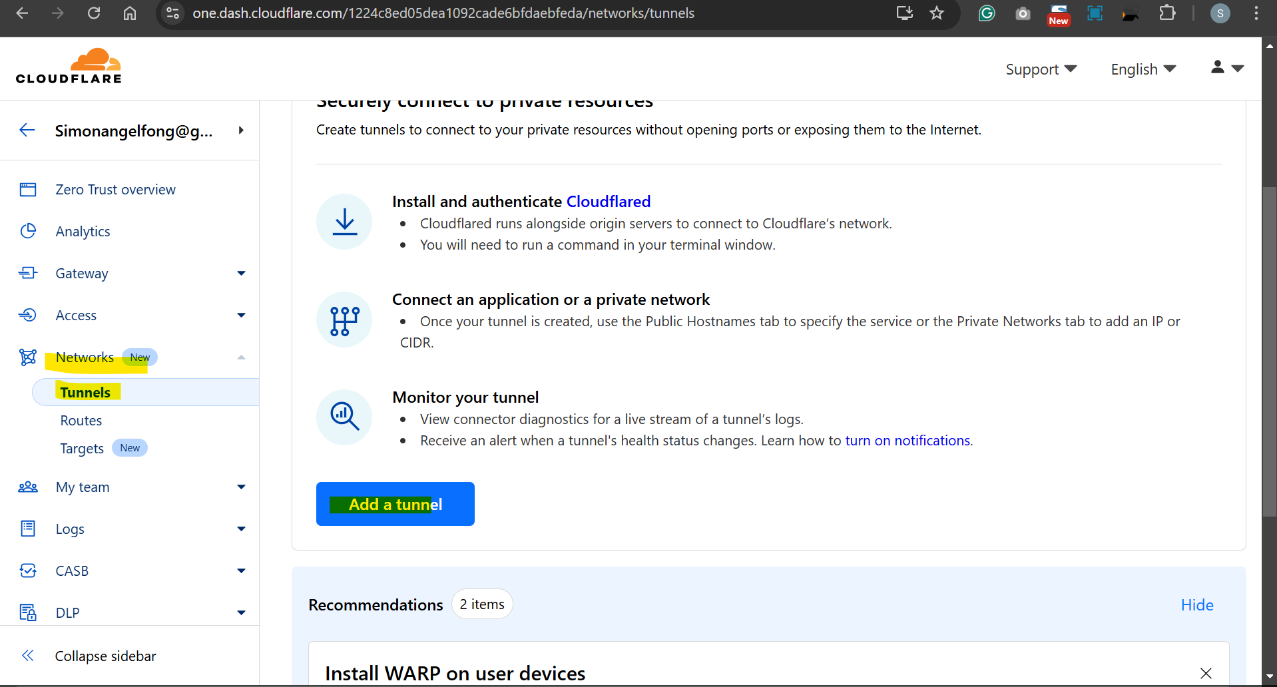
Task: Click the Zero Trust overview window icon
Action: coord(28,190)
